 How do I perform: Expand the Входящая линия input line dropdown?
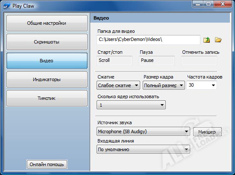[143, 149]
